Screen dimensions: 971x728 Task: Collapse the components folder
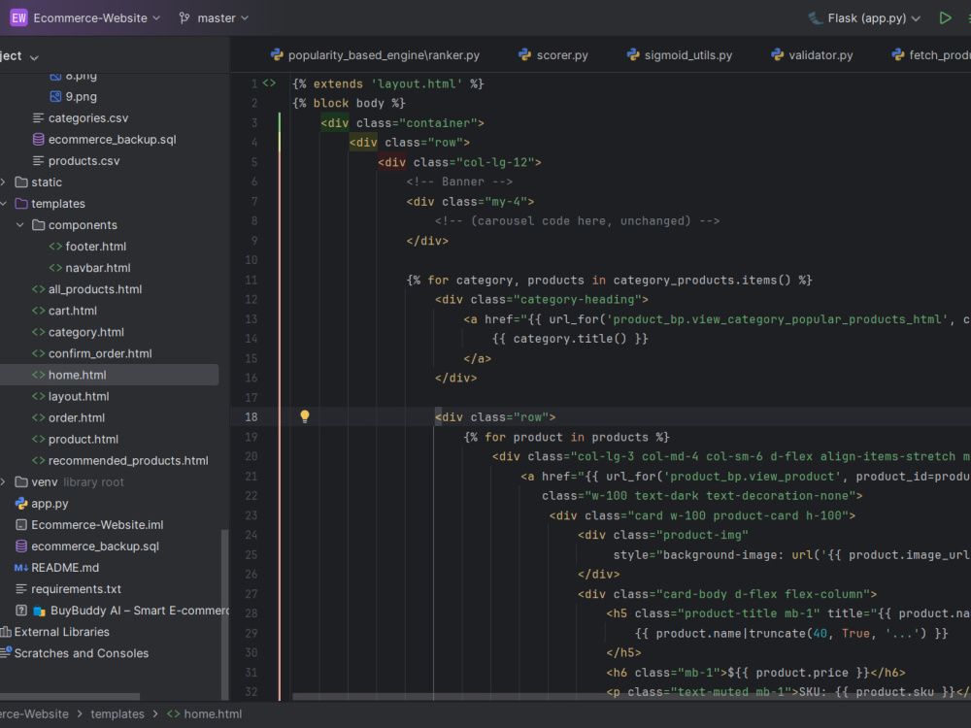[20, 225]
